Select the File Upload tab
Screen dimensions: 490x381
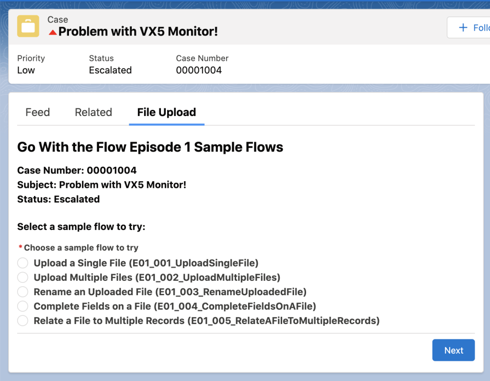(166, 112)
